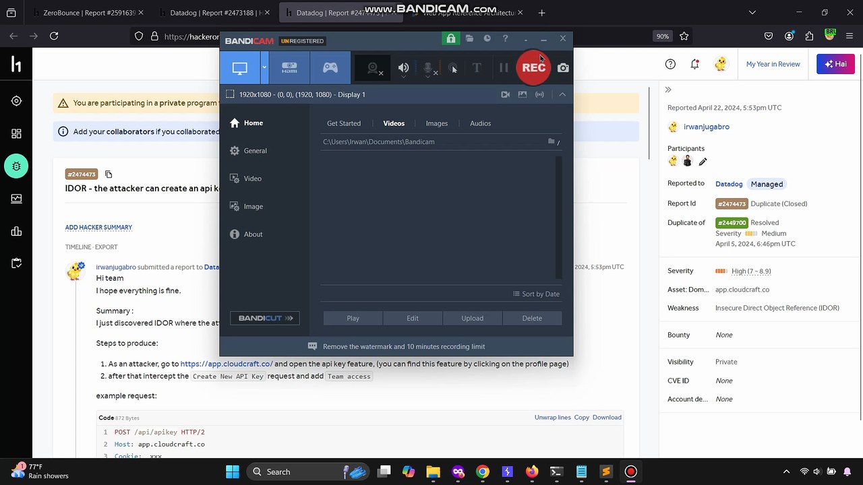
Task: Toggle mouse cursor effect icon
Action: (453, 68)
